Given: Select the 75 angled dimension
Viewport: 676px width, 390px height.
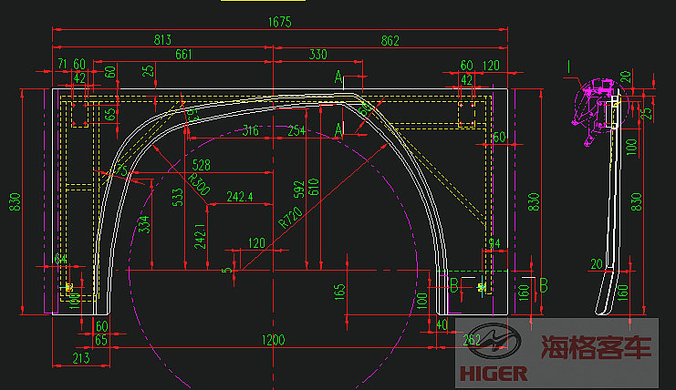Looking at the screenshot, I should (x=121, y=170).
